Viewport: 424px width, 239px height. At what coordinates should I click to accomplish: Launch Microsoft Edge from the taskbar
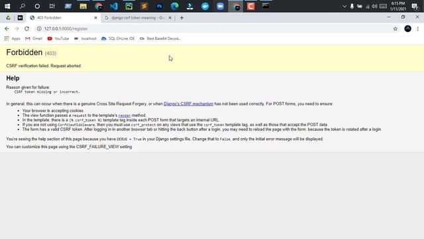(x=175, y=6)
